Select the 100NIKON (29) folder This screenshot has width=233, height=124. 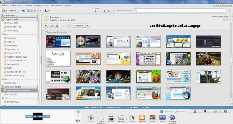[14, 27]
